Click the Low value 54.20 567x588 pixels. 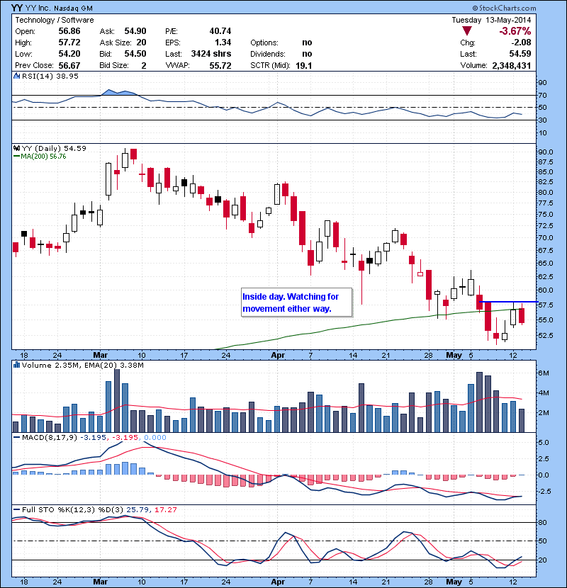69,54
